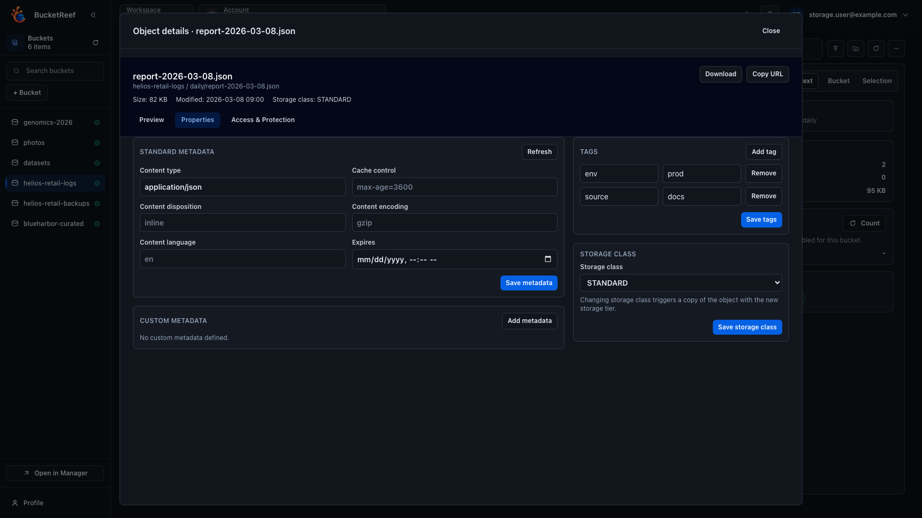Click the Cache control input field
Viewport: 922px width, 518px height.
(455, 187)
